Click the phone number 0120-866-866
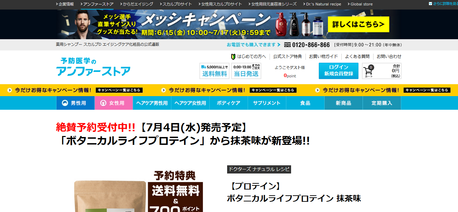 311,45
